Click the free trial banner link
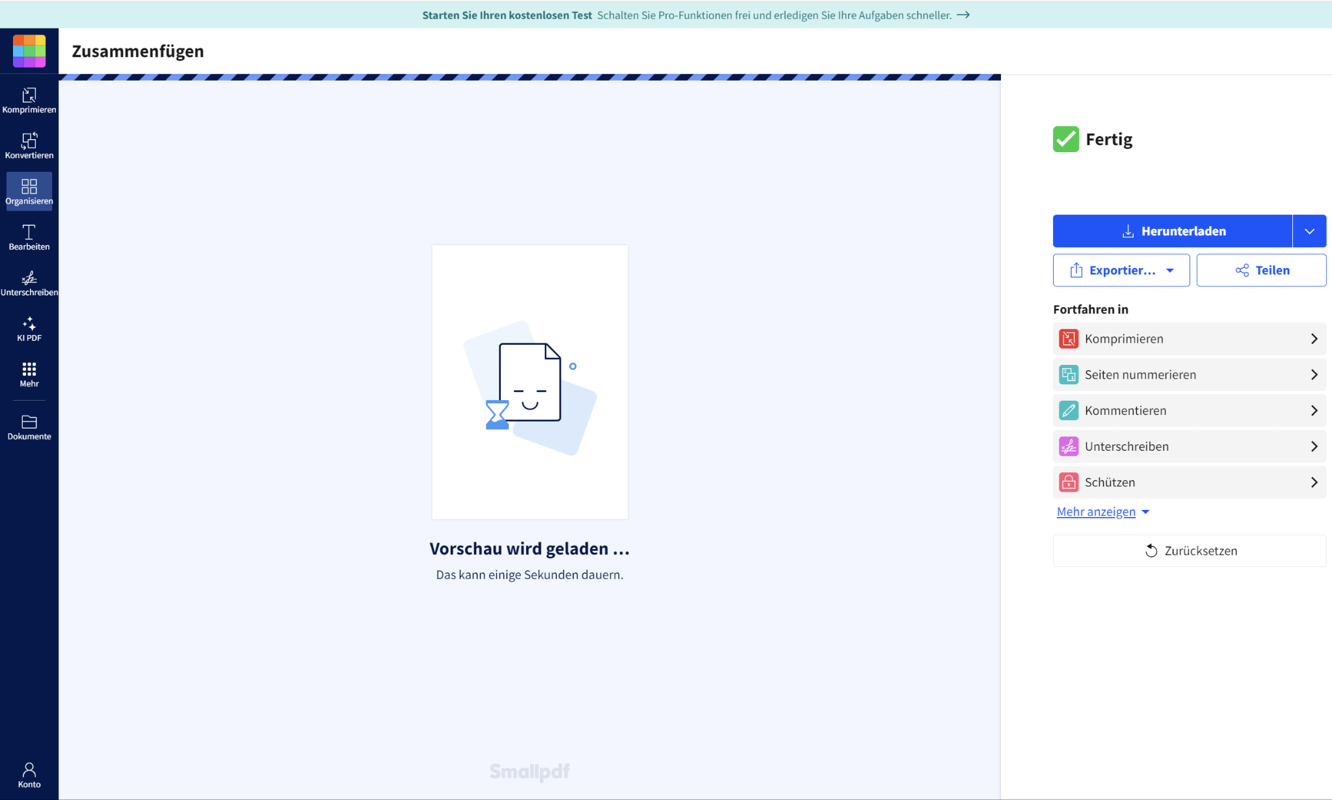The image size is (1332, 800). tap(695, 15)
